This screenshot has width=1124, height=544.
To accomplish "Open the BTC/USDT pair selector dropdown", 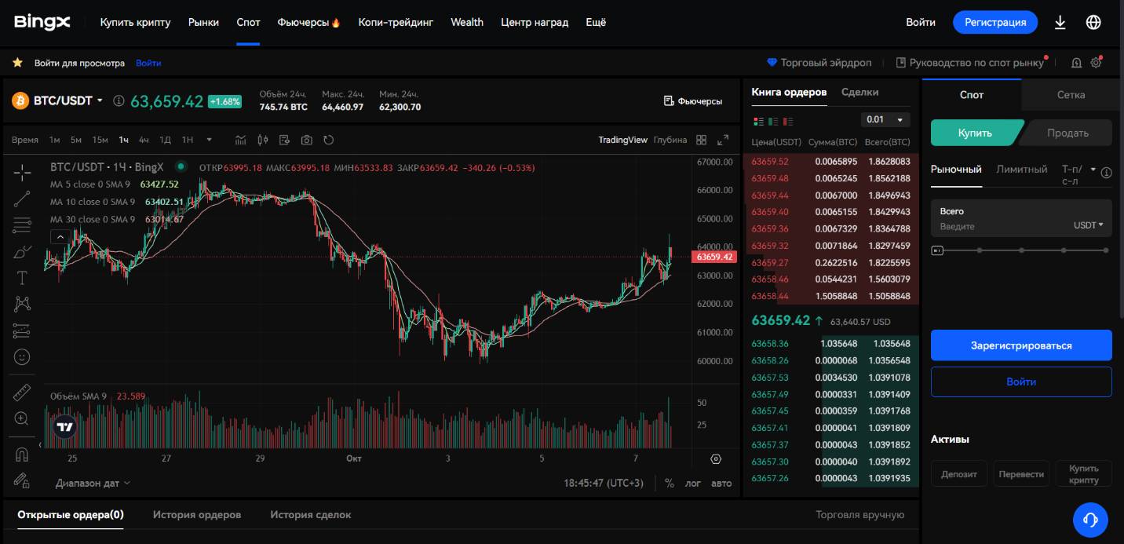I will (68, 100).
